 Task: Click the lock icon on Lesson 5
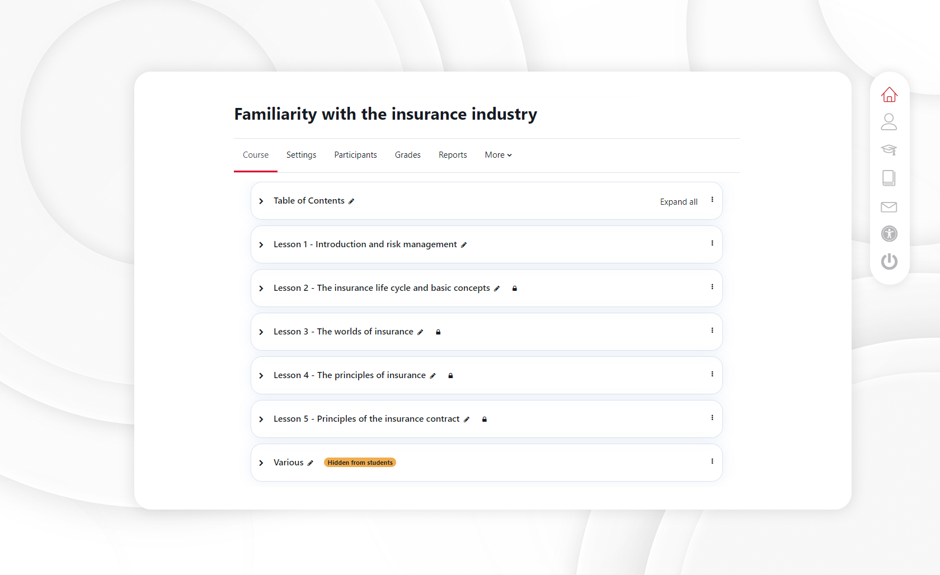485,420
